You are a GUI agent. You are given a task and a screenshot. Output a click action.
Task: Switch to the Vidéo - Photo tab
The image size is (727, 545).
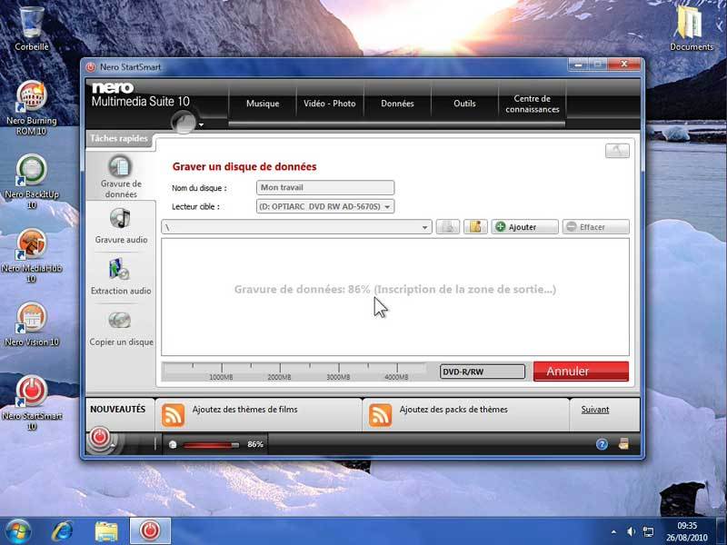pyautogui.click(x=330, y=104)
